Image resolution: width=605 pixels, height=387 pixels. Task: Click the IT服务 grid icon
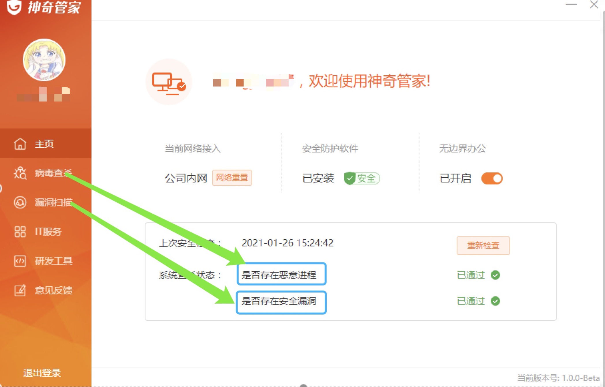[x=20, y=232]
